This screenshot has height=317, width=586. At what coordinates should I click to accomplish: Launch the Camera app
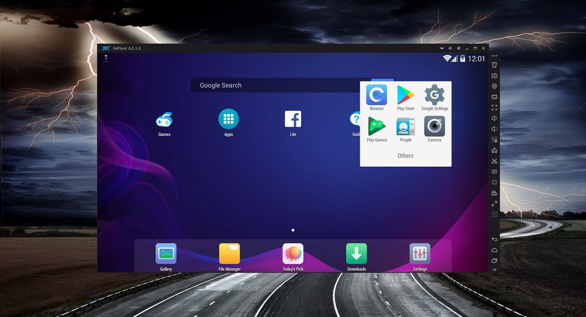[x=434, y=126]
